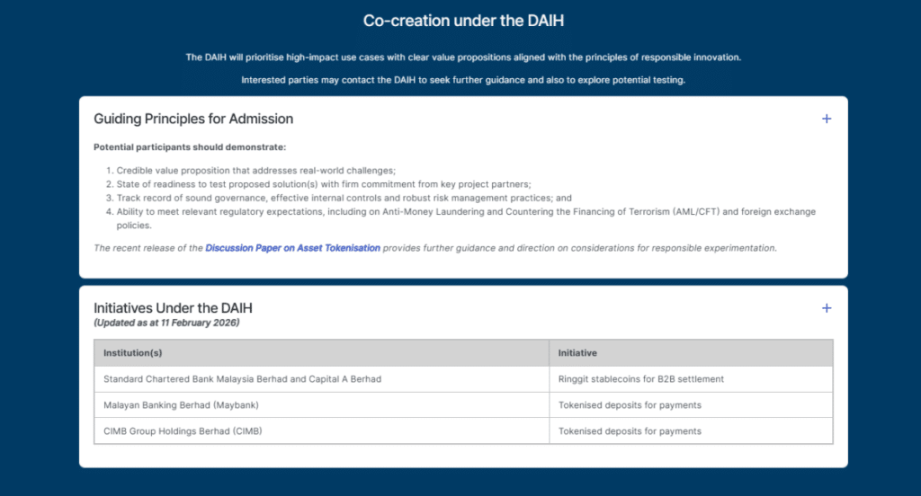Screen dimensions: 921x496
Task: Click the Maybank row's Tokenised deposits cell
Action: coord(630,405)
